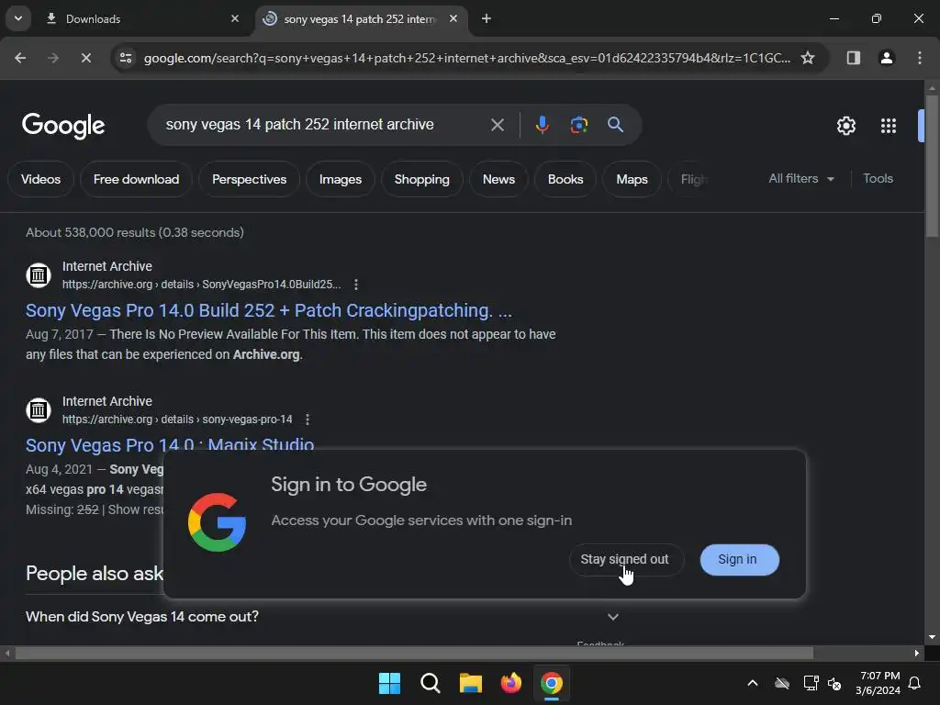Open the clock showing 7:07 PM
The width and height of the screenshot is (940, 705).
(x=878, y=683)
